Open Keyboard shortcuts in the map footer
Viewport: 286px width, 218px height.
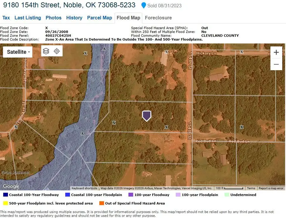point(84,188)
